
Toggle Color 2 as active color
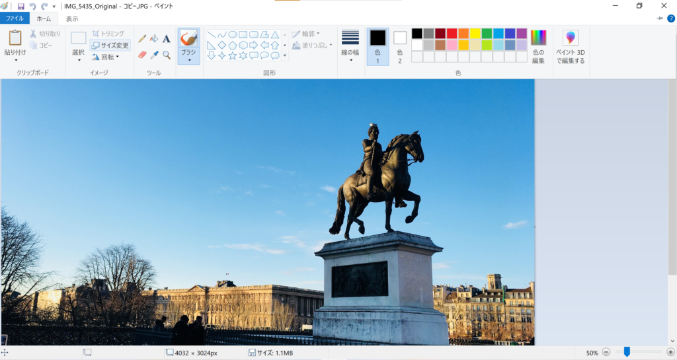click(399, 46)
